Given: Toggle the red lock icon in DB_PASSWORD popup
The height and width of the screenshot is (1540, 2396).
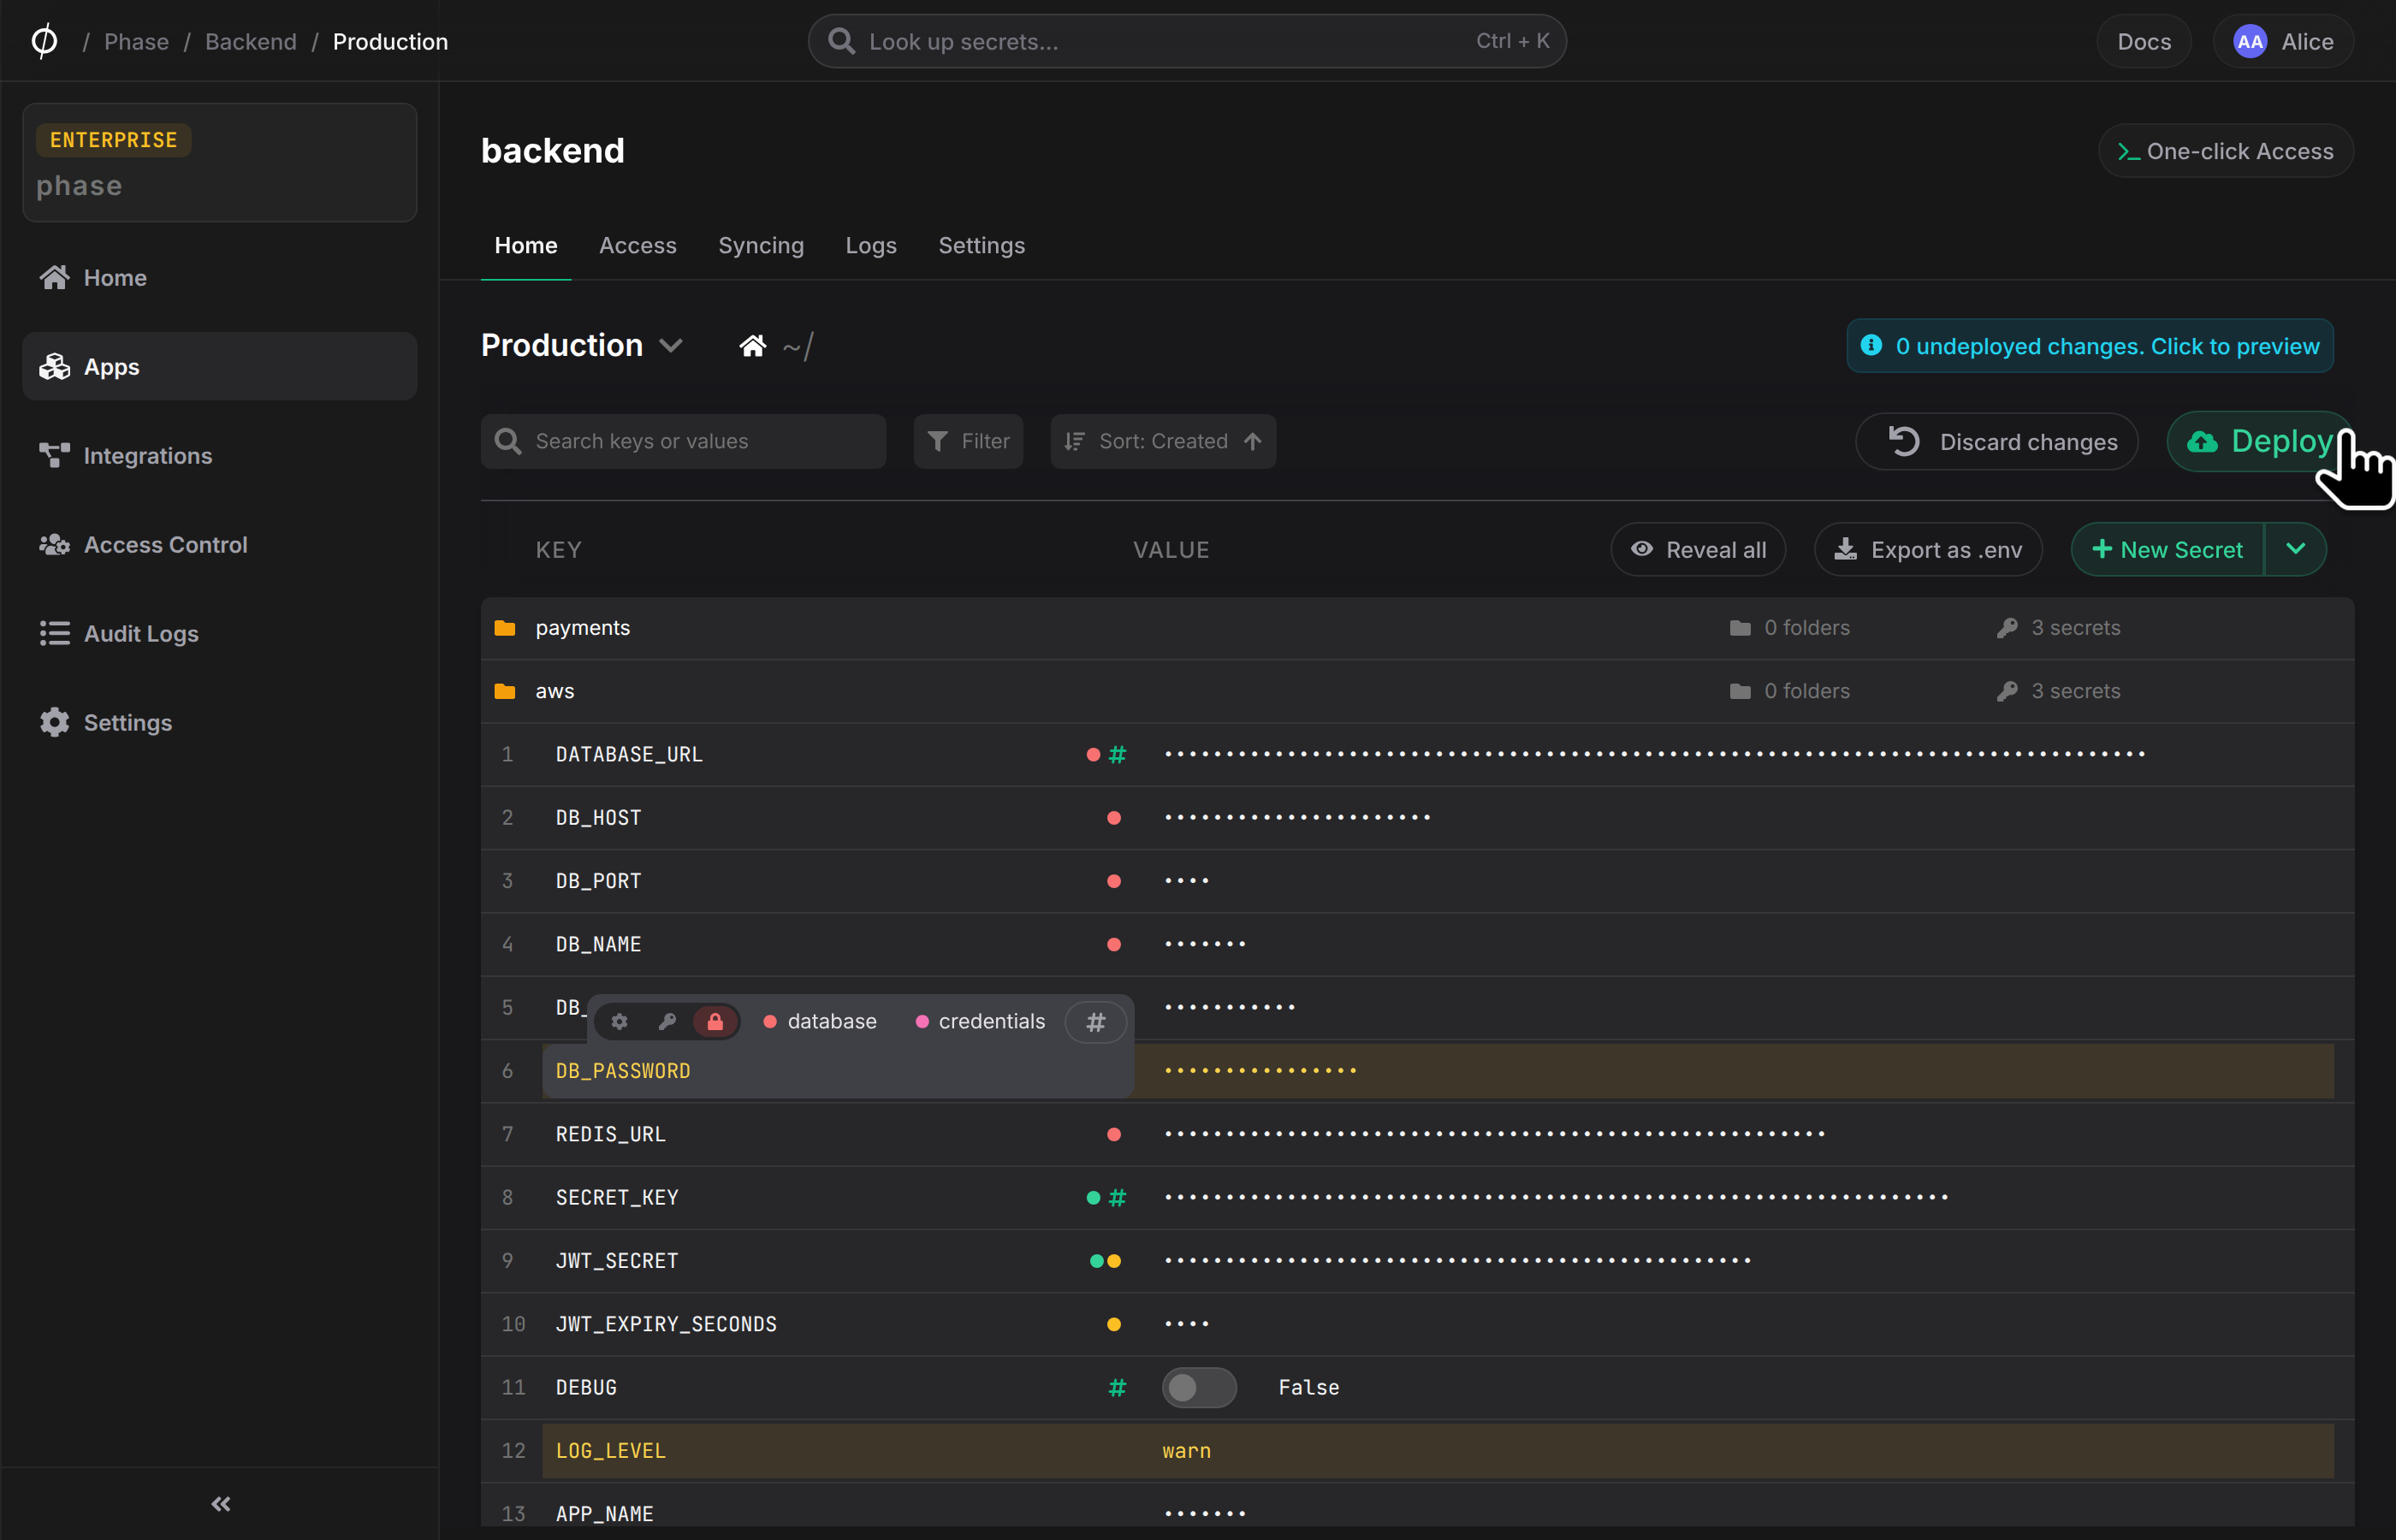Looking at the screenshot, I should click(x=715, y=1022).
